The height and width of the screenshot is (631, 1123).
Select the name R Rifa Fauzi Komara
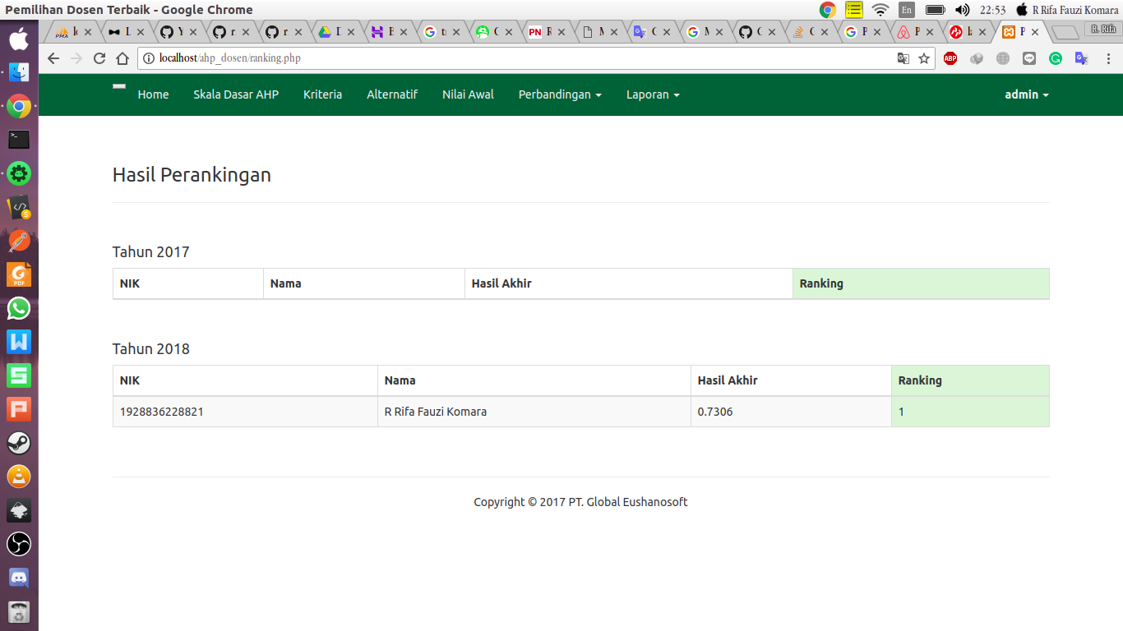point(436,412)
